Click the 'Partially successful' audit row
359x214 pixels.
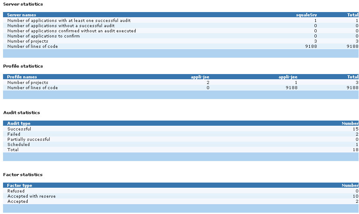[x=181, y=140]
